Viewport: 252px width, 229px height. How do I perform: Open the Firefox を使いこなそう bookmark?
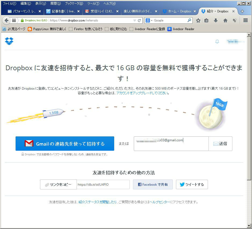85,29
